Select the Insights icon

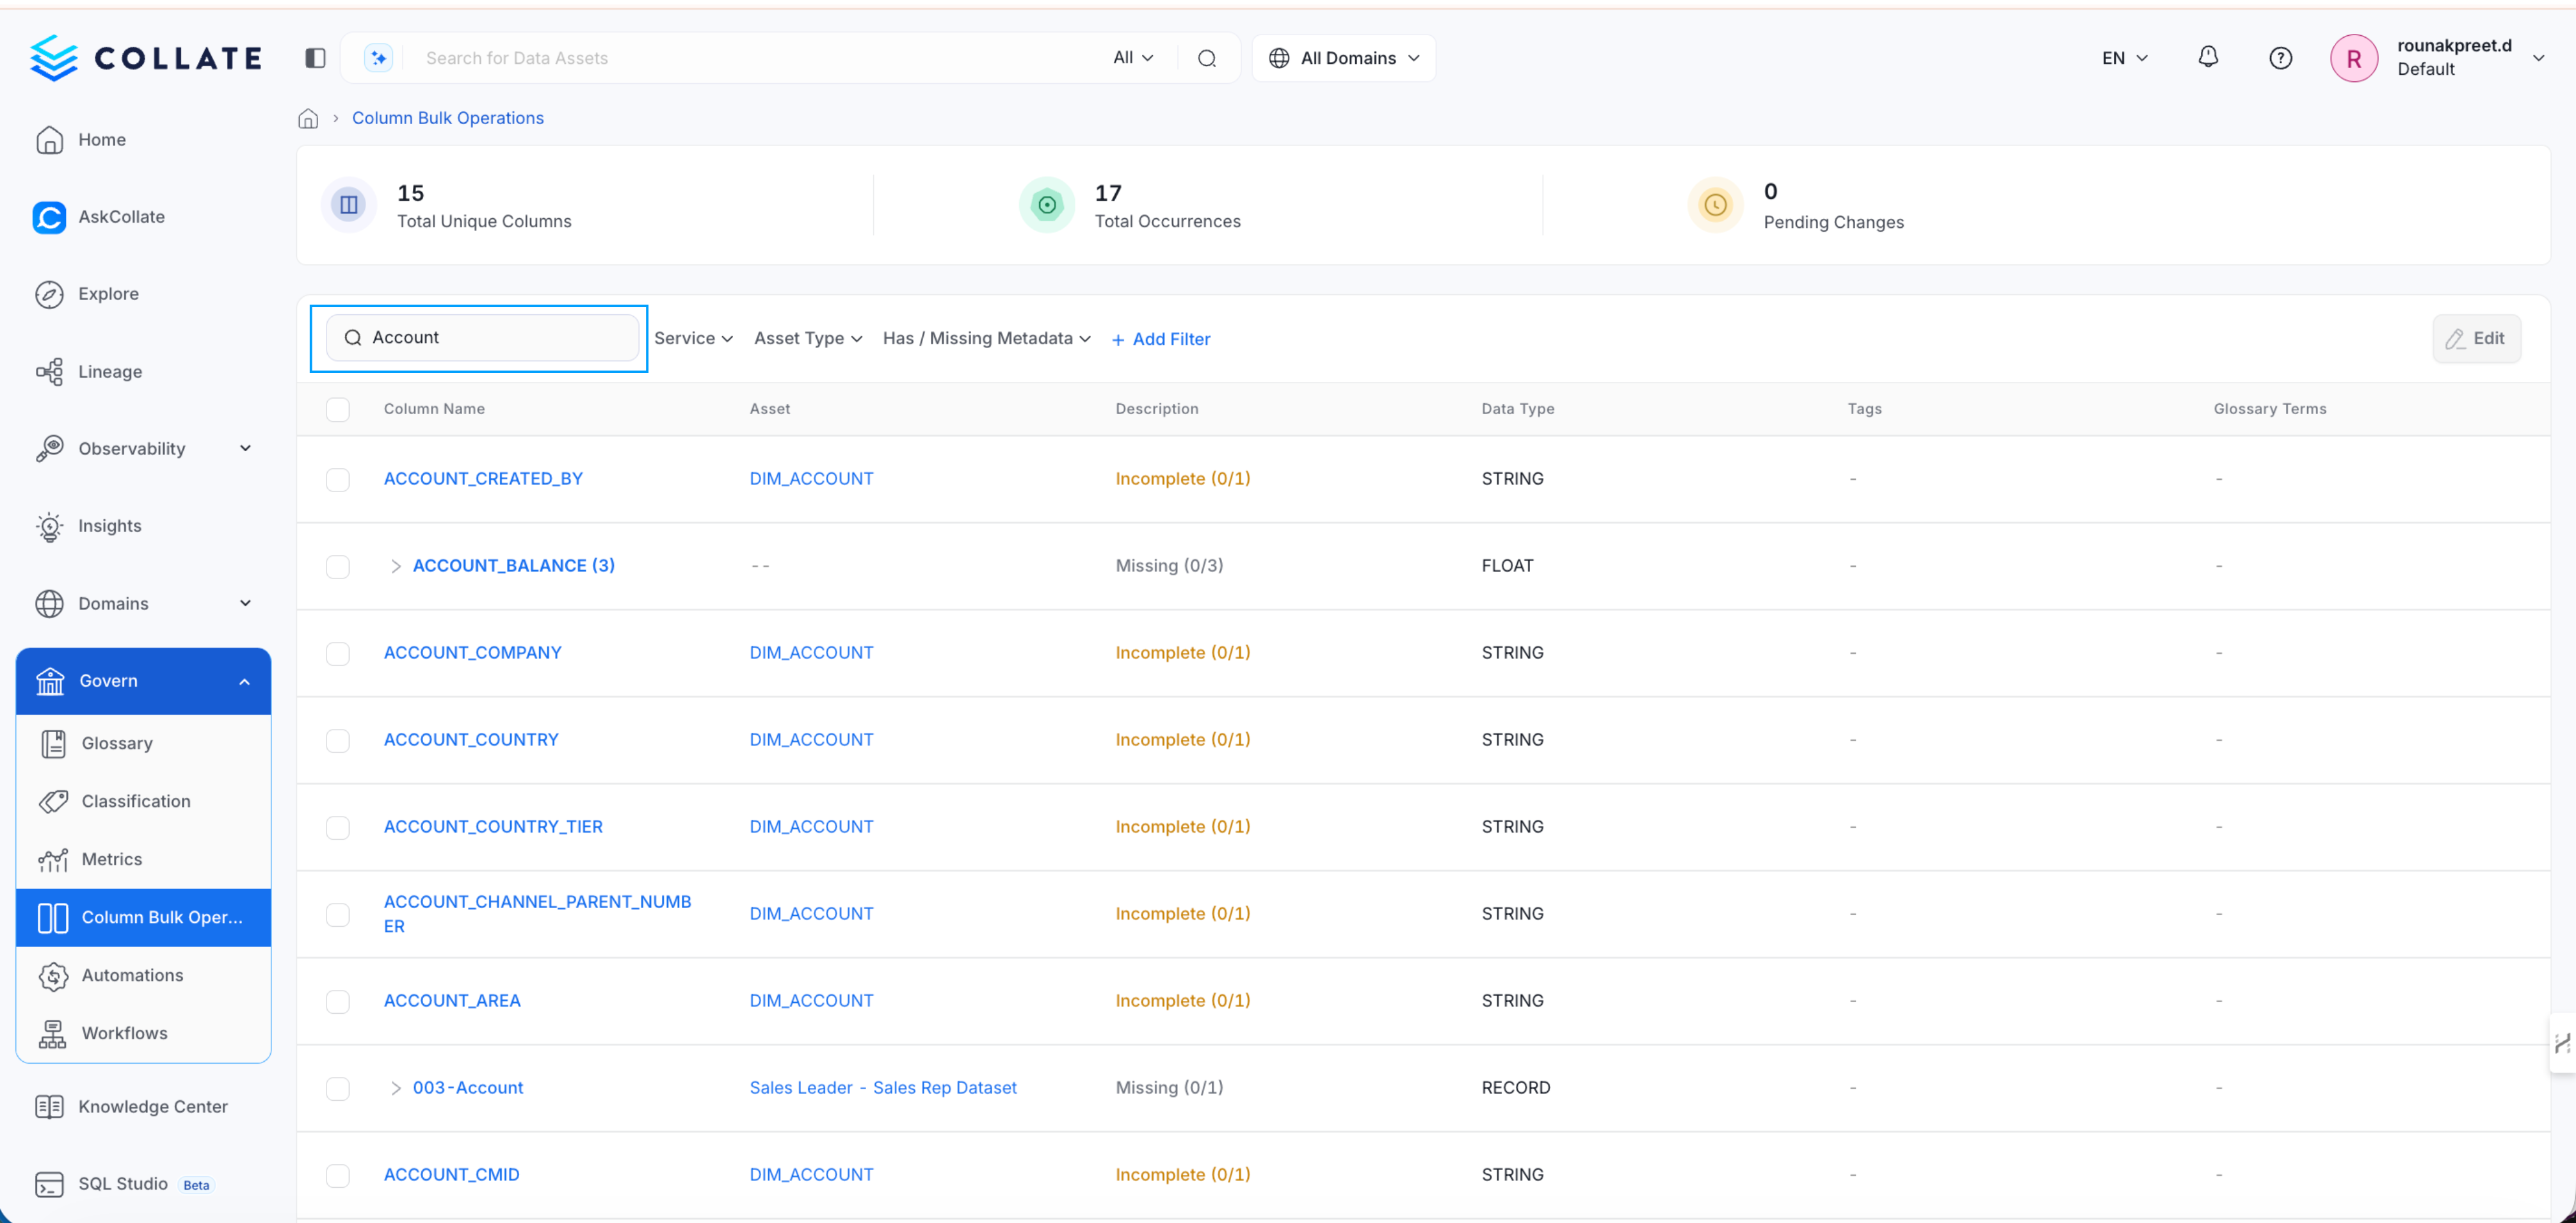(50, 526)
